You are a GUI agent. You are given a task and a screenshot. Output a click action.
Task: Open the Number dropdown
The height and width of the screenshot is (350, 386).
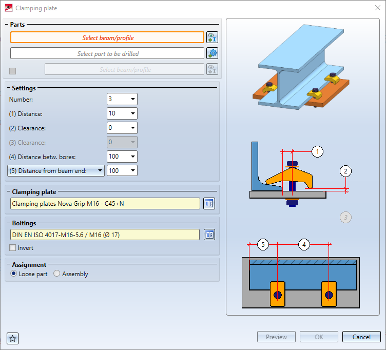pos(133,99)
